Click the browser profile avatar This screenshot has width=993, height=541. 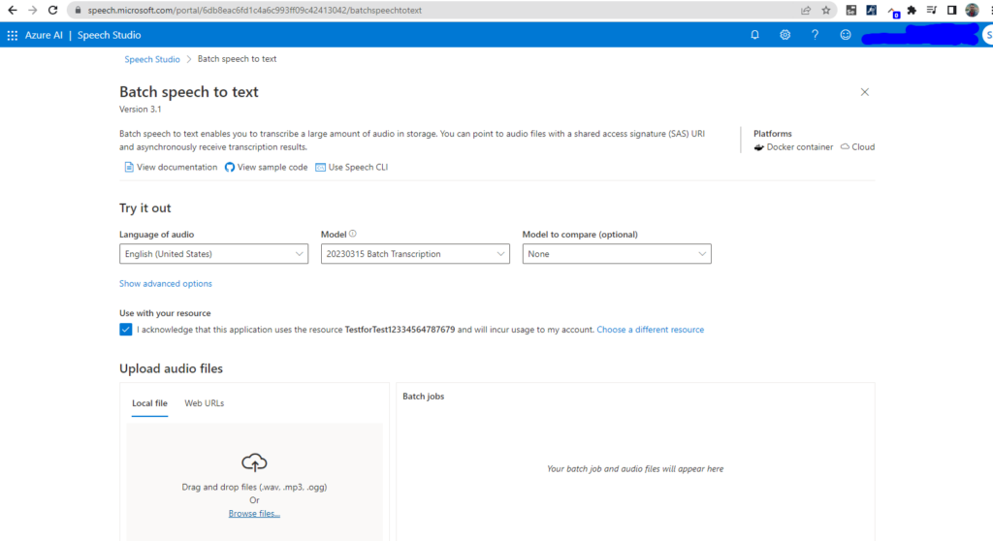pos(972,10)
